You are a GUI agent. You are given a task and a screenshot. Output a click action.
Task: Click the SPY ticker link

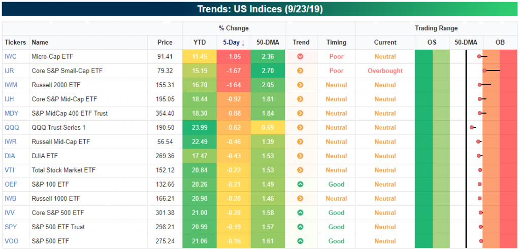point(11,227)
